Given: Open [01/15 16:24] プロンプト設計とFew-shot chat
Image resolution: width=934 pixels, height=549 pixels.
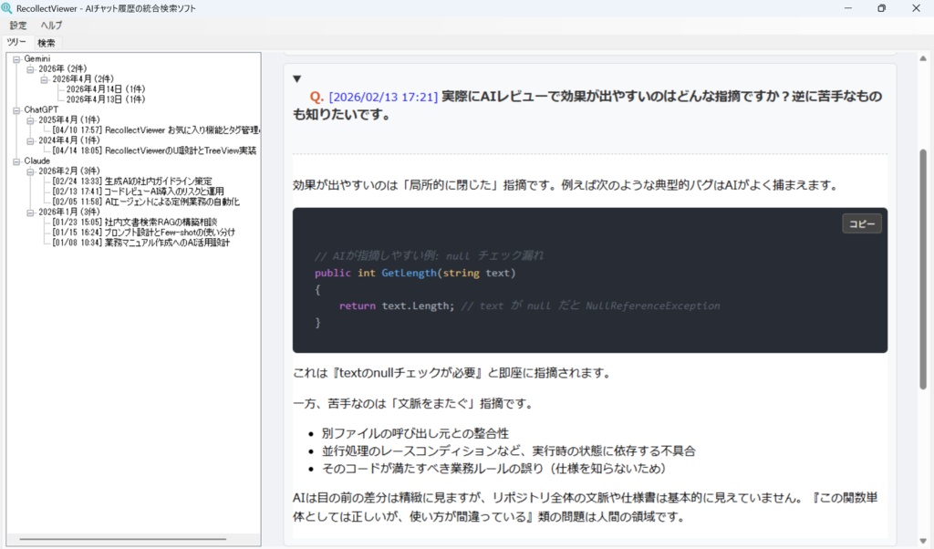Looking at the screenshot, I should (143, 233).
